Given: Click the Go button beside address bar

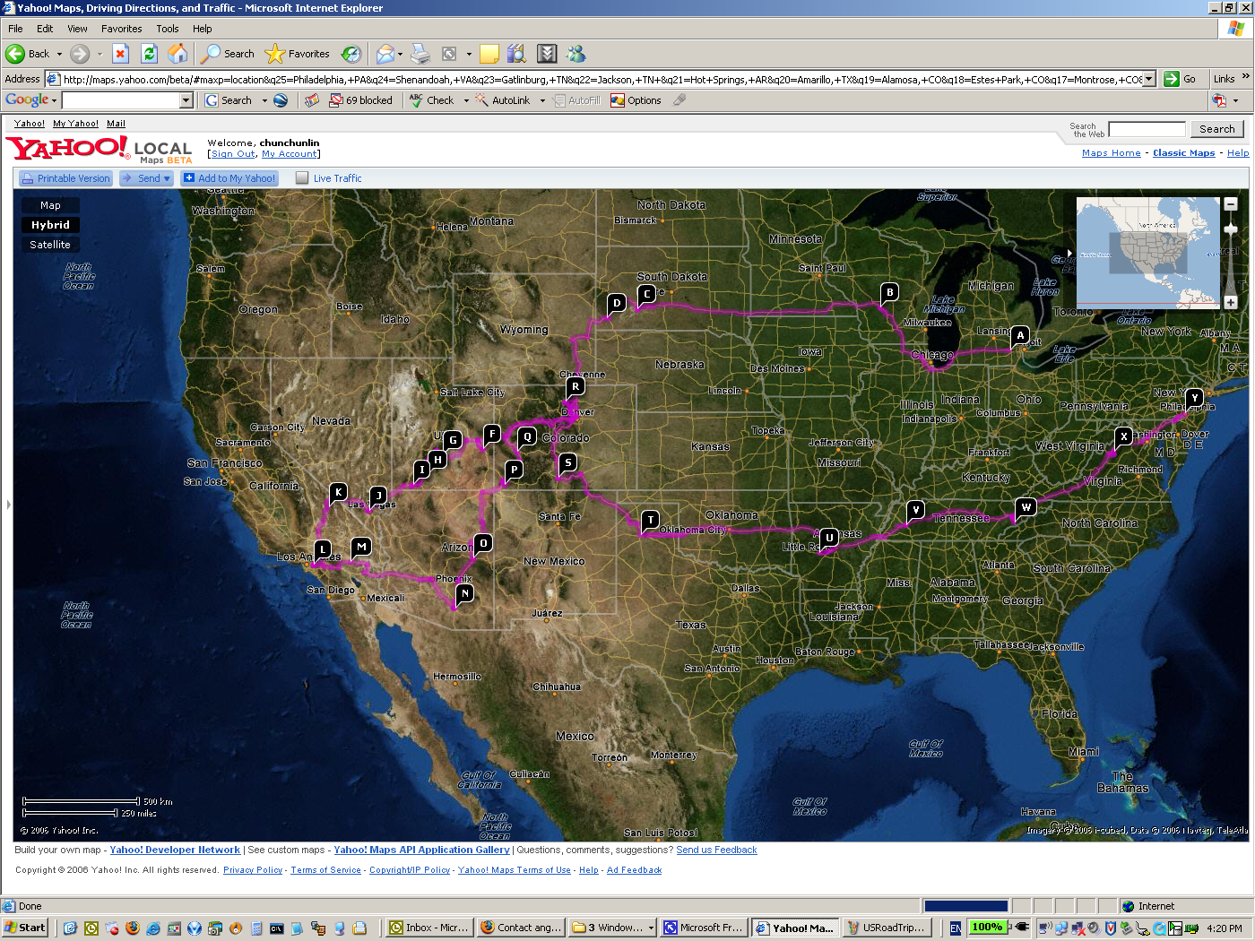Looking at the screenshot, I should [x=1181, y=79].
